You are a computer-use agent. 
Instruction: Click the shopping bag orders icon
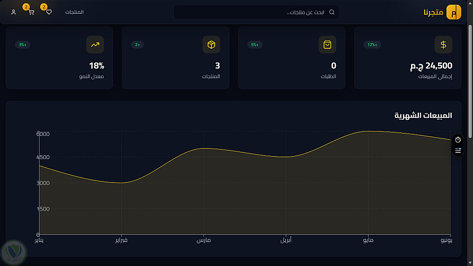[x=327, y=44]
